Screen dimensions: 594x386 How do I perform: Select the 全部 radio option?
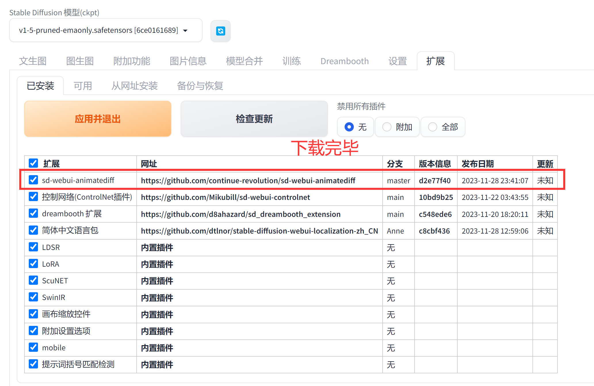coord(432,127)
